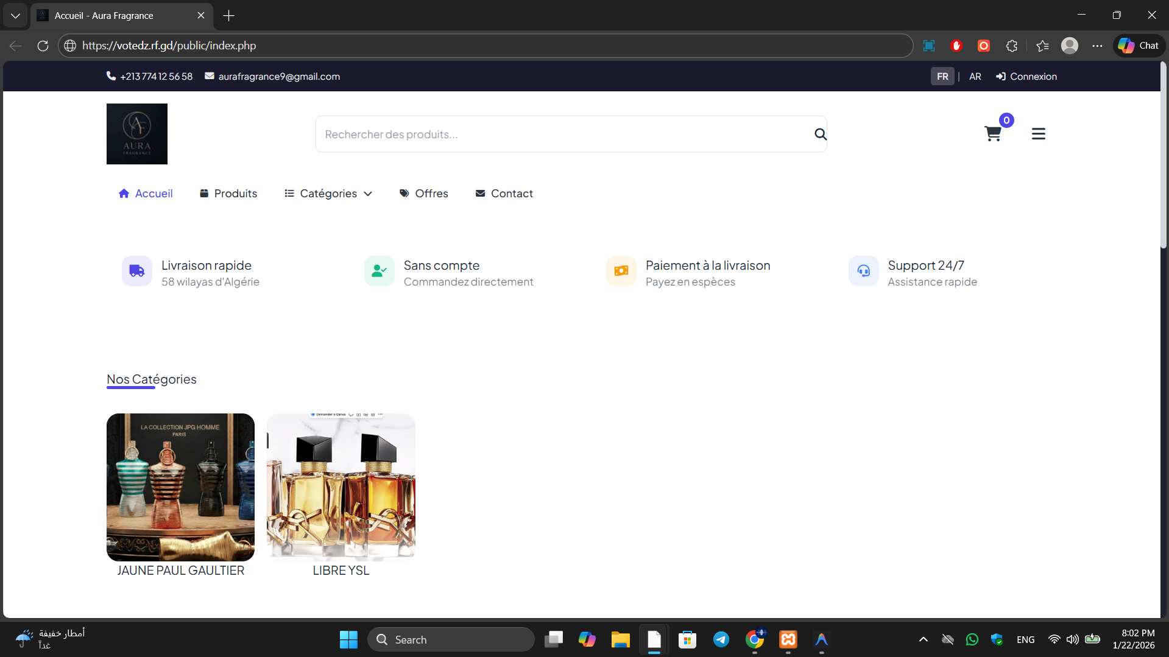Switch site language to AR
Screen dimensions: 1169x657
click(x=975, y=77)
